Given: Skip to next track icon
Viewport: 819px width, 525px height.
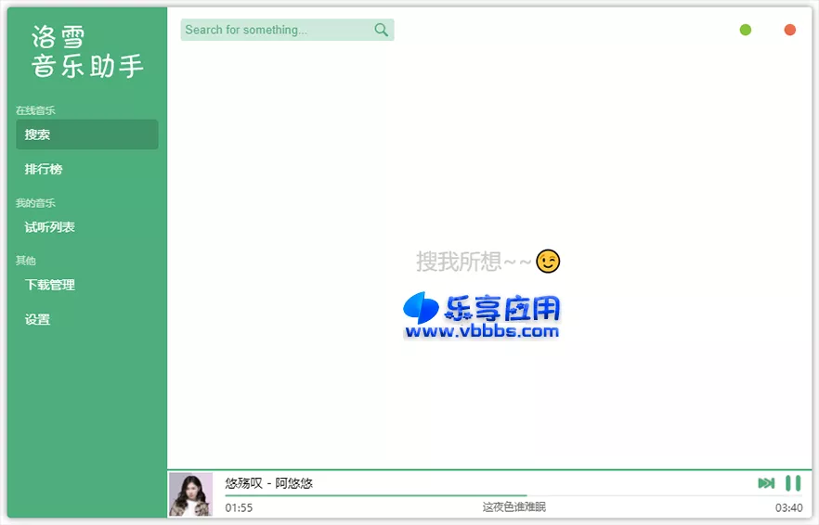Looking at the screenshot, I should click(x=766, y=483).
